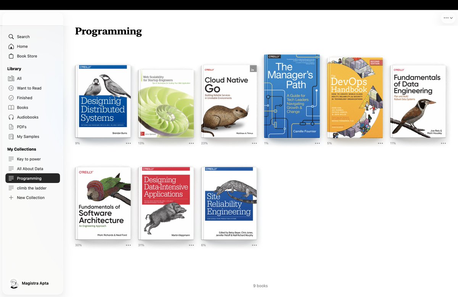Open Designing Data-Intensive Applications cover
The width and height of the screenshot is (458, 297).
[166, 203]
